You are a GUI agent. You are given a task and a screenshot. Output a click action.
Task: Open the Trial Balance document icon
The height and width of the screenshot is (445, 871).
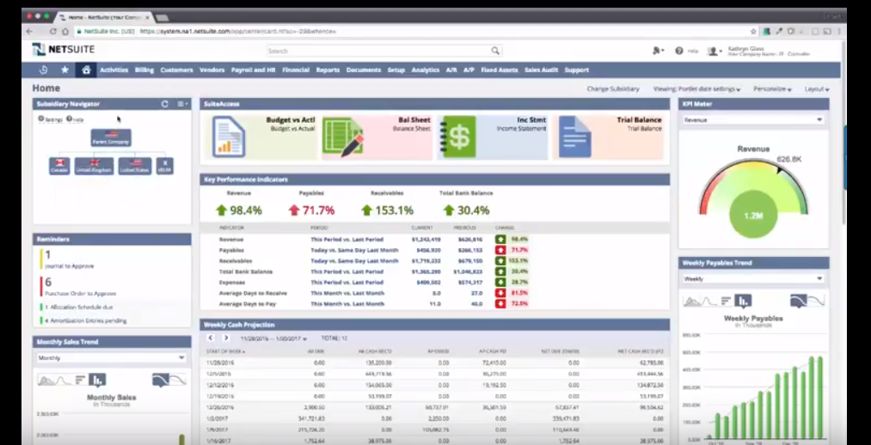[x=574, y=137]
